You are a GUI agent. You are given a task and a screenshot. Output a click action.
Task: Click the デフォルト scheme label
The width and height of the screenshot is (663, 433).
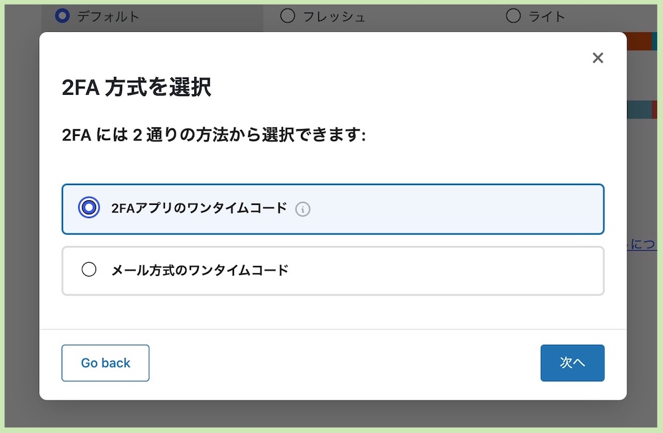tap(108, 17)
